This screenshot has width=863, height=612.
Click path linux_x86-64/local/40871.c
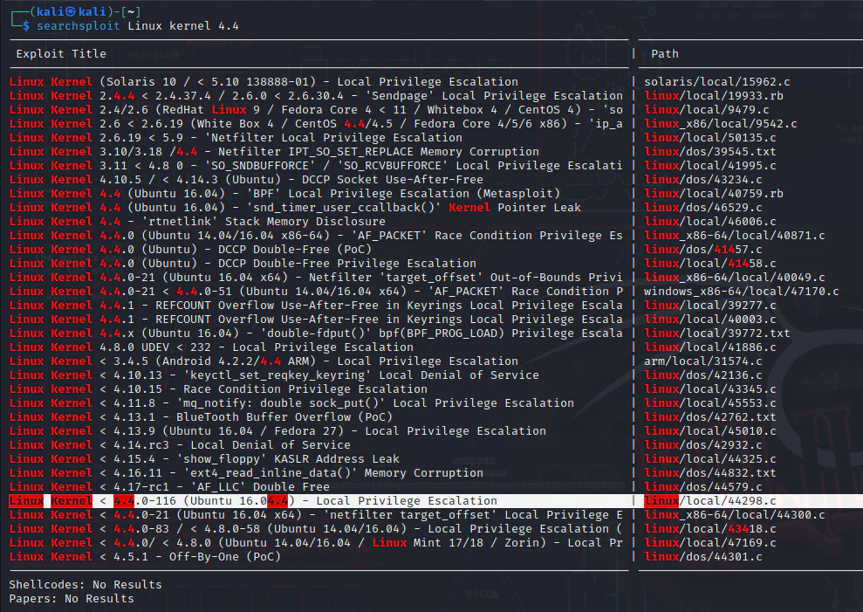[734, 236]
